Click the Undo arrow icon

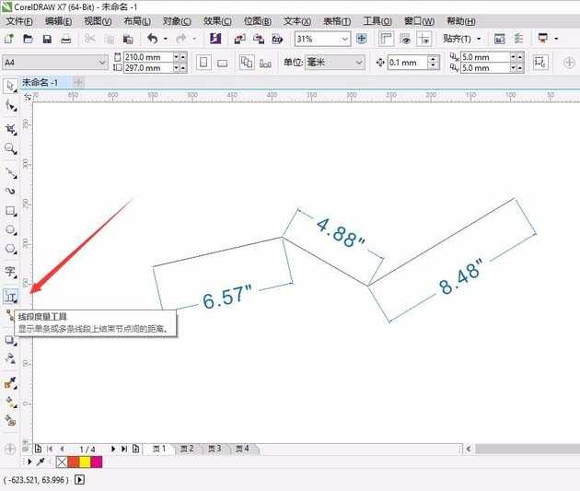click(152, 39)
